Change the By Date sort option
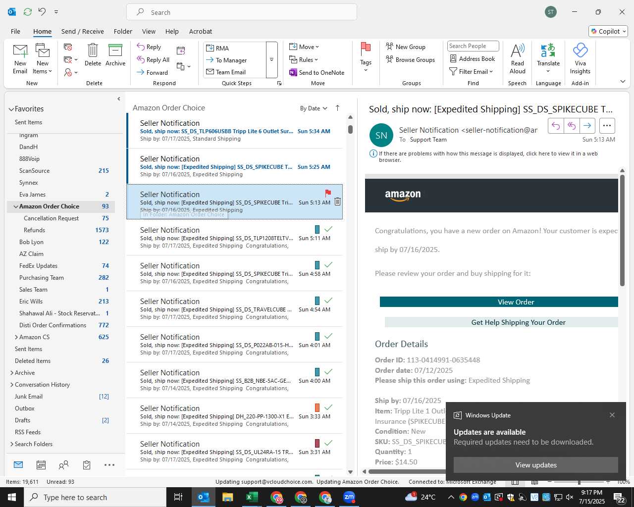 tap(314, 108)
